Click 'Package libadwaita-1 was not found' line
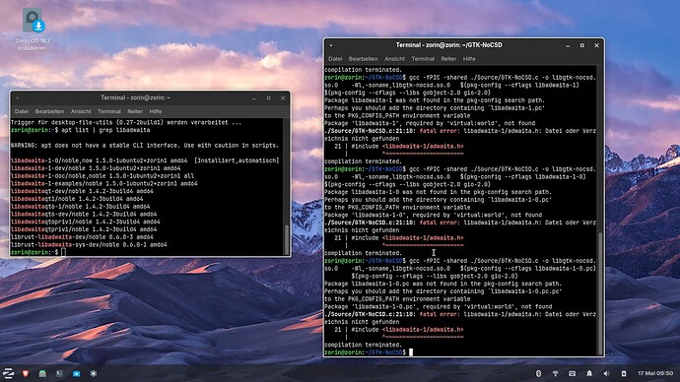 pyautogui.click(x=434, y=100)
